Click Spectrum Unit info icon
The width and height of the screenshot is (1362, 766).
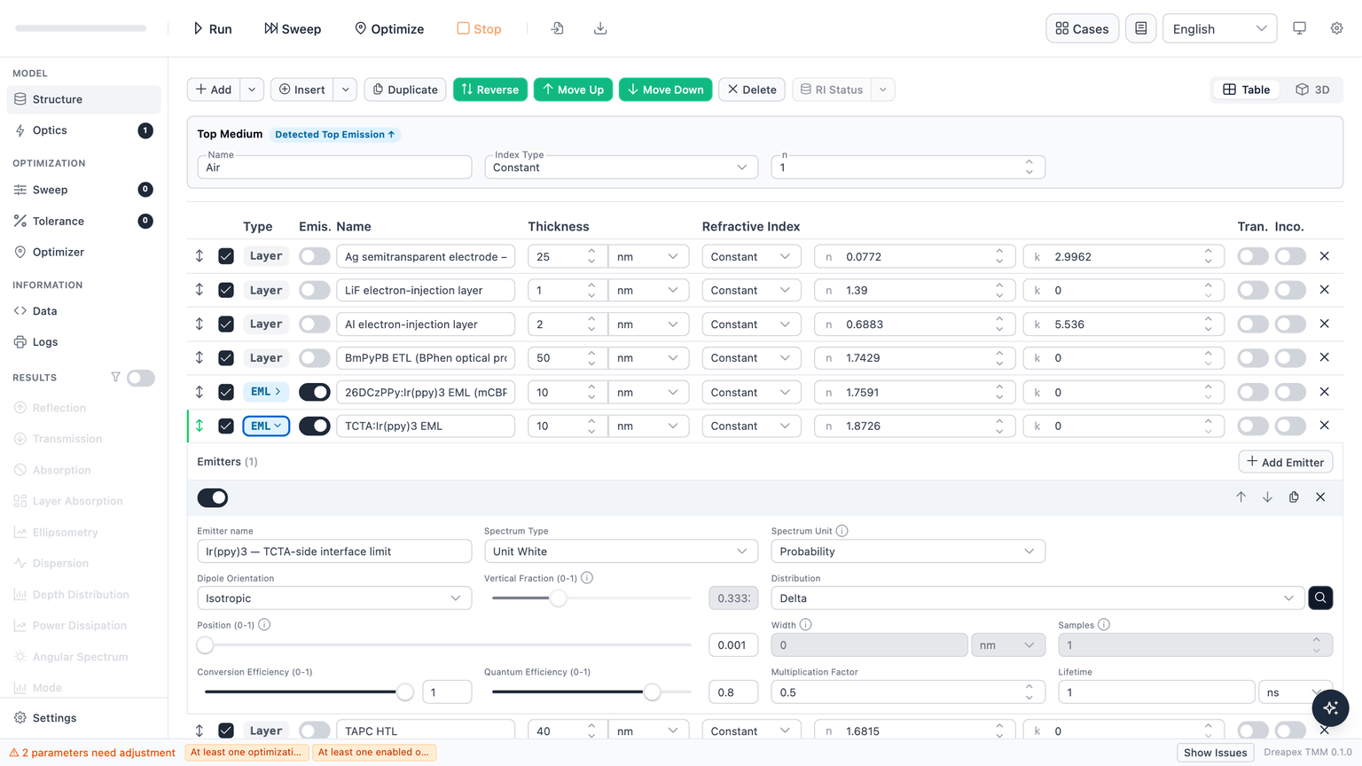[x=841, y=530]
